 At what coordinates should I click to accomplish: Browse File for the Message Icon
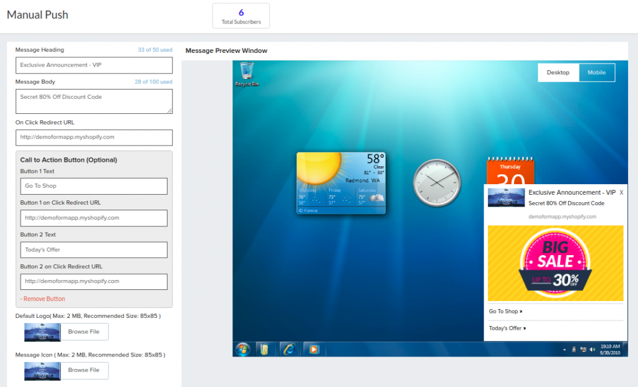(x=84, y=370)
